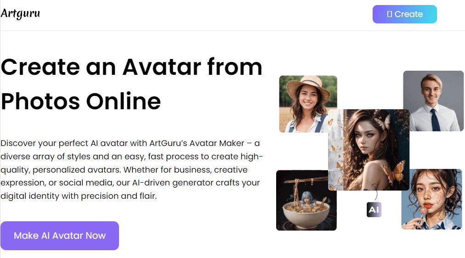This screenshot has width=465, height=258.
Task: Open the fantasy butterfly portrait in the center
Action: pos(369,150)
